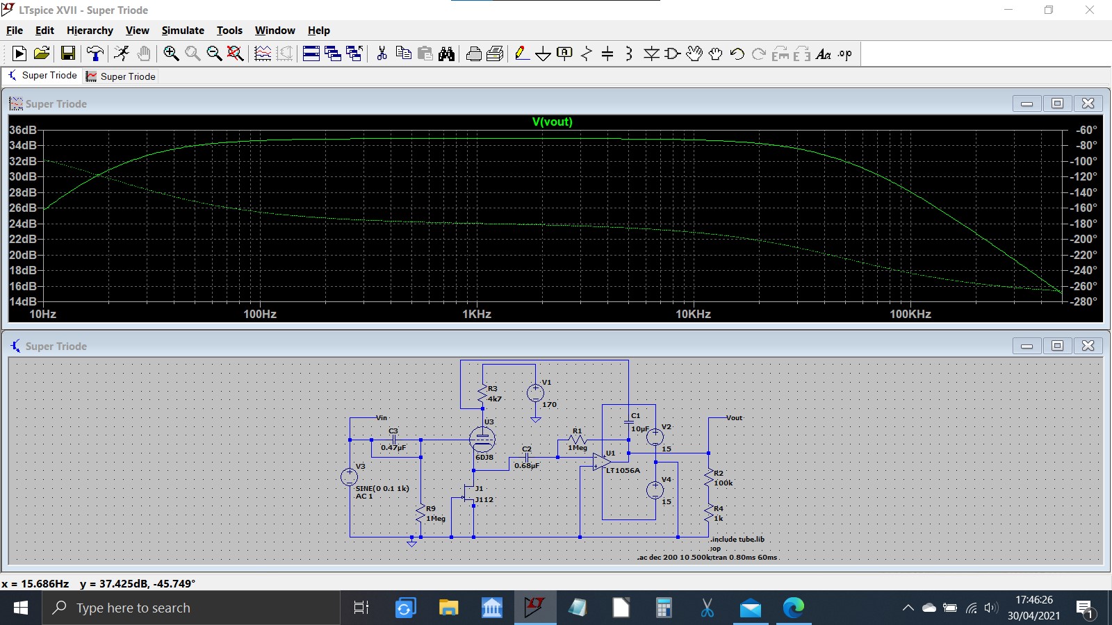Open the Tools menu
The image size is (1112, 625).
[229, 30]
